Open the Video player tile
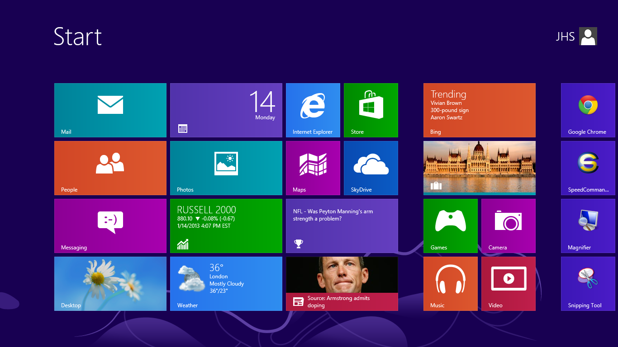The height and width of the screenshot is (347, 618). 508,283
